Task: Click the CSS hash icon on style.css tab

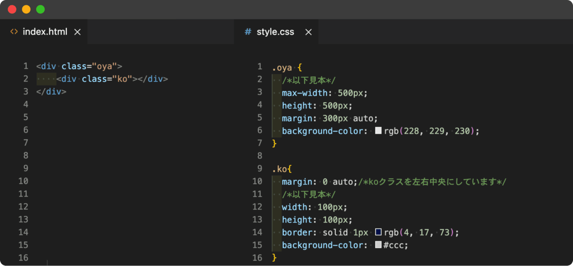Action: pyautogui.click(x=248, y=32)
